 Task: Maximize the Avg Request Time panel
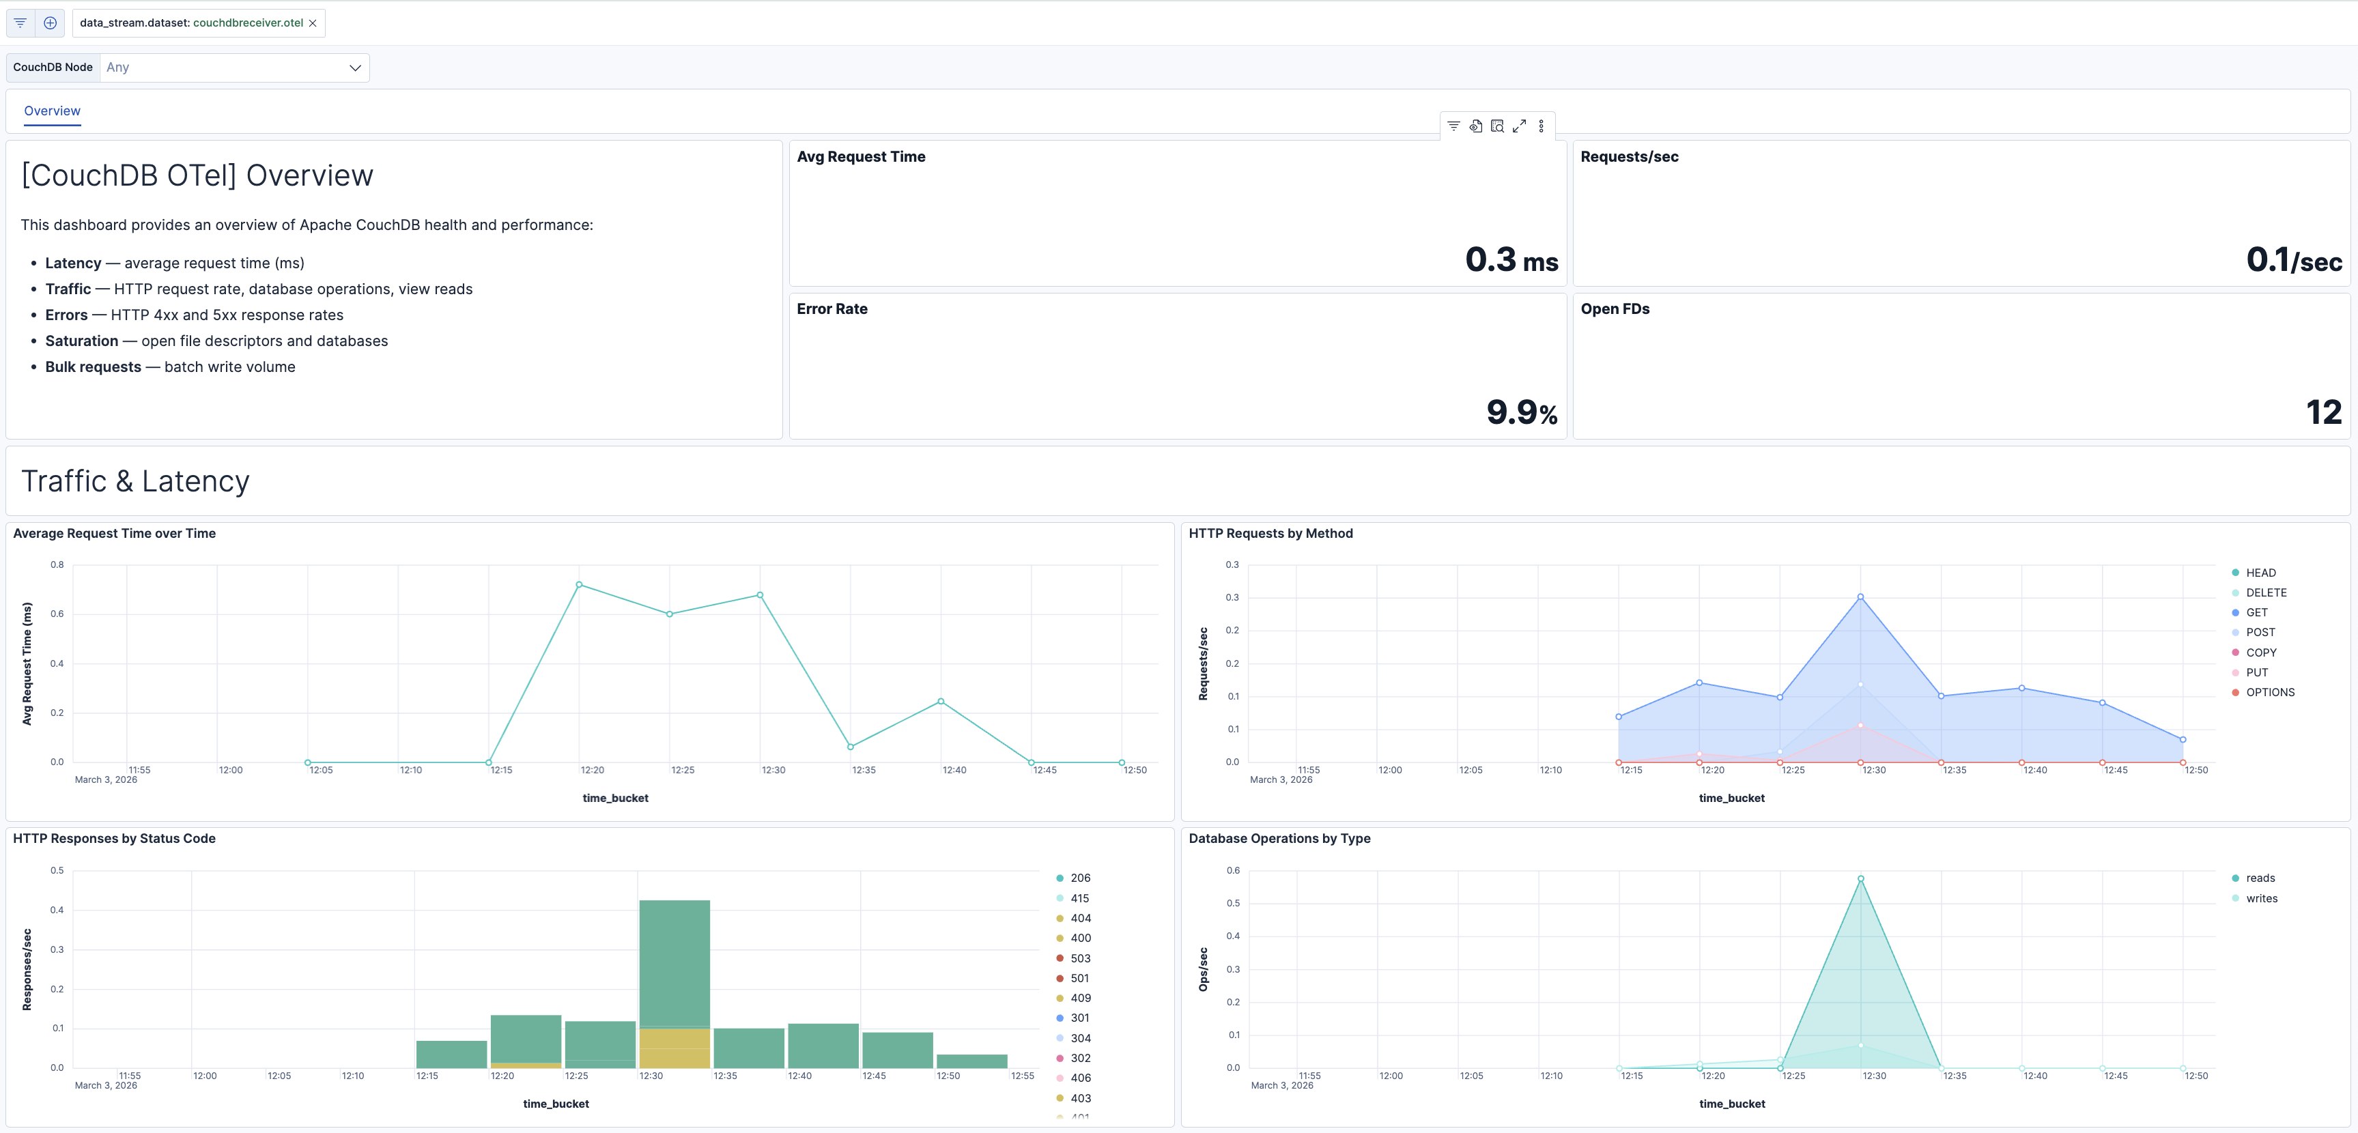click(1520, 126)
